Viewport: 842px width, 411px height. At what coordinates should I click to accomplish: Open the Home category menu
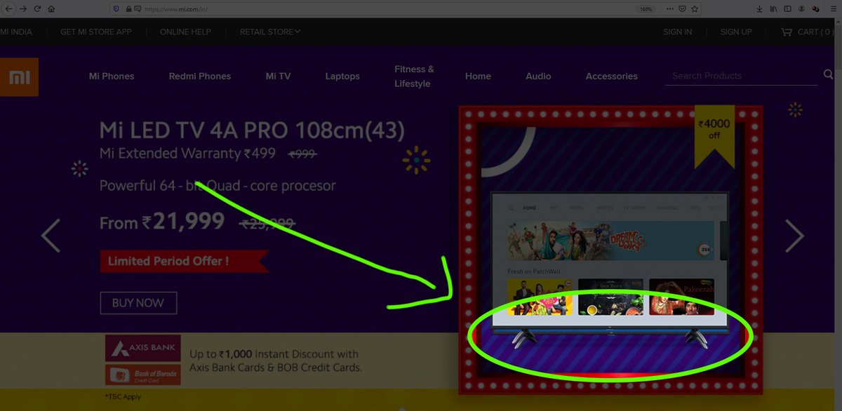pyautogui.click(x=478, y=76)
